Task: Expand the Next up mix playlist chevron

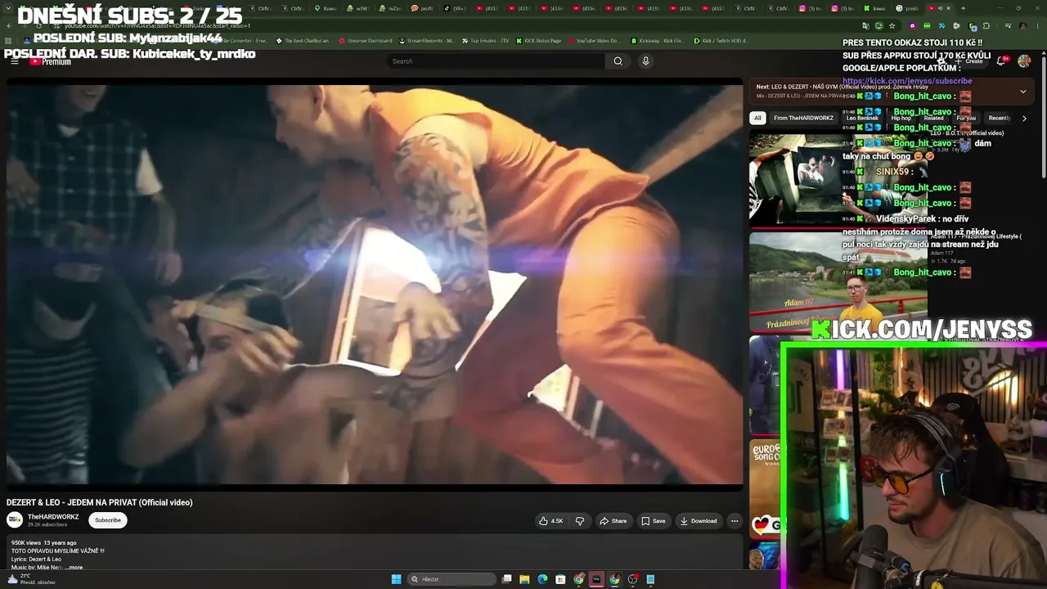Action: pos(1022,92)
